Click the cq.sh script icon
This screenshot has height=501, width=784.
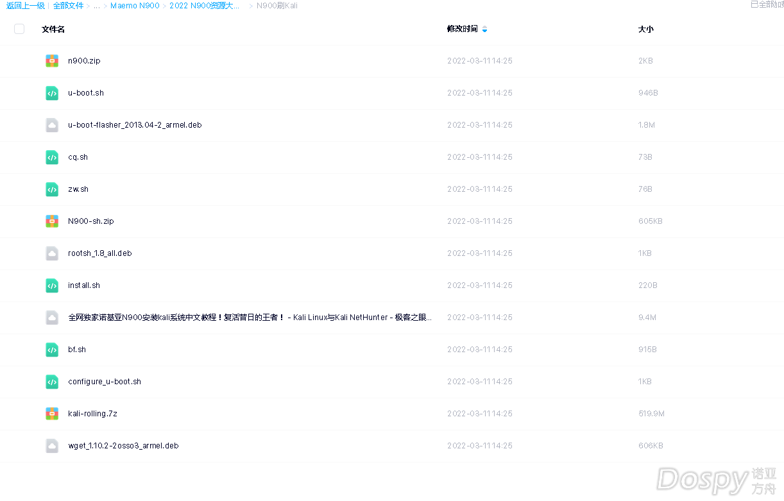(52, 157)
